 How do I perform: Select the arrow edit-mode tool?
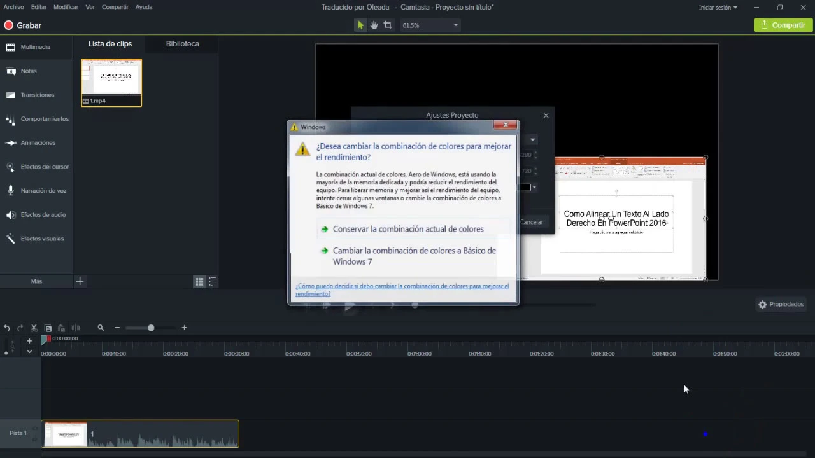(360, 25)
